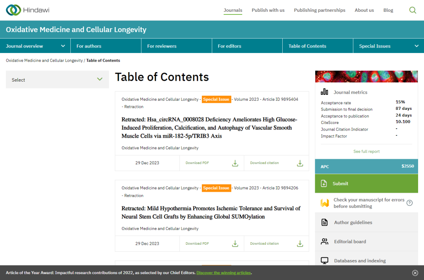Click the Journal Citation Indicator label

pos(344,129)
